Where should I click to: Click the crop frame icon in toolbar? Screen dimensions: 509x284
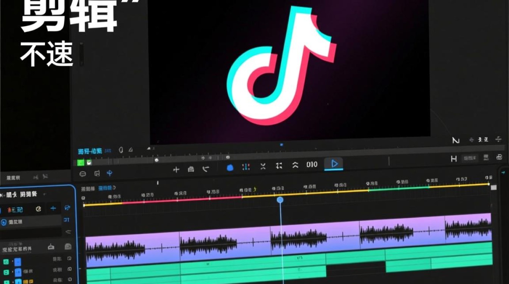(x=279, y=166)
